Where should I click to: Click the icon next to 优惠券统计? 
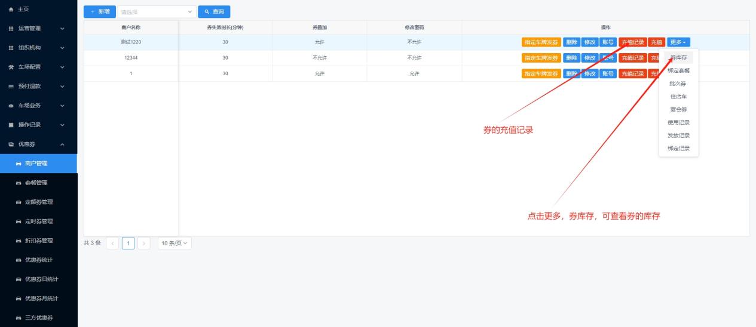19,260
